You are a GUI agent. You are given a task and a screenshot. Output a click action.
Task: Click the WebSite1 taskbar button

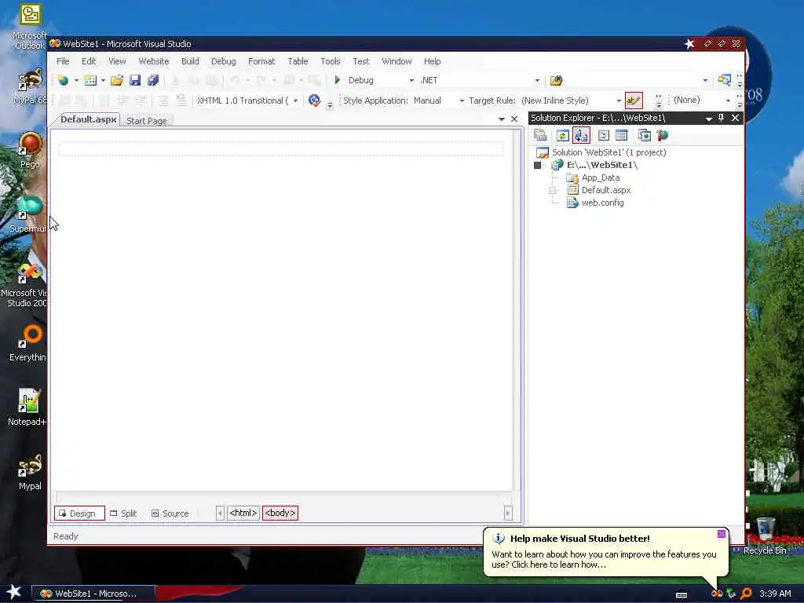94,594
